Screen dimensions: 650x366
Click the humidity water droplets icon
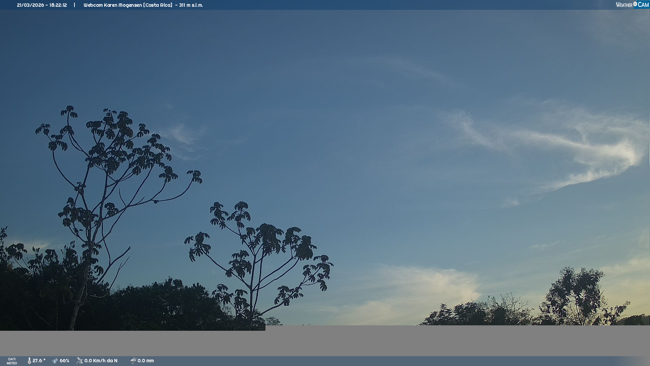click(55, 361)
